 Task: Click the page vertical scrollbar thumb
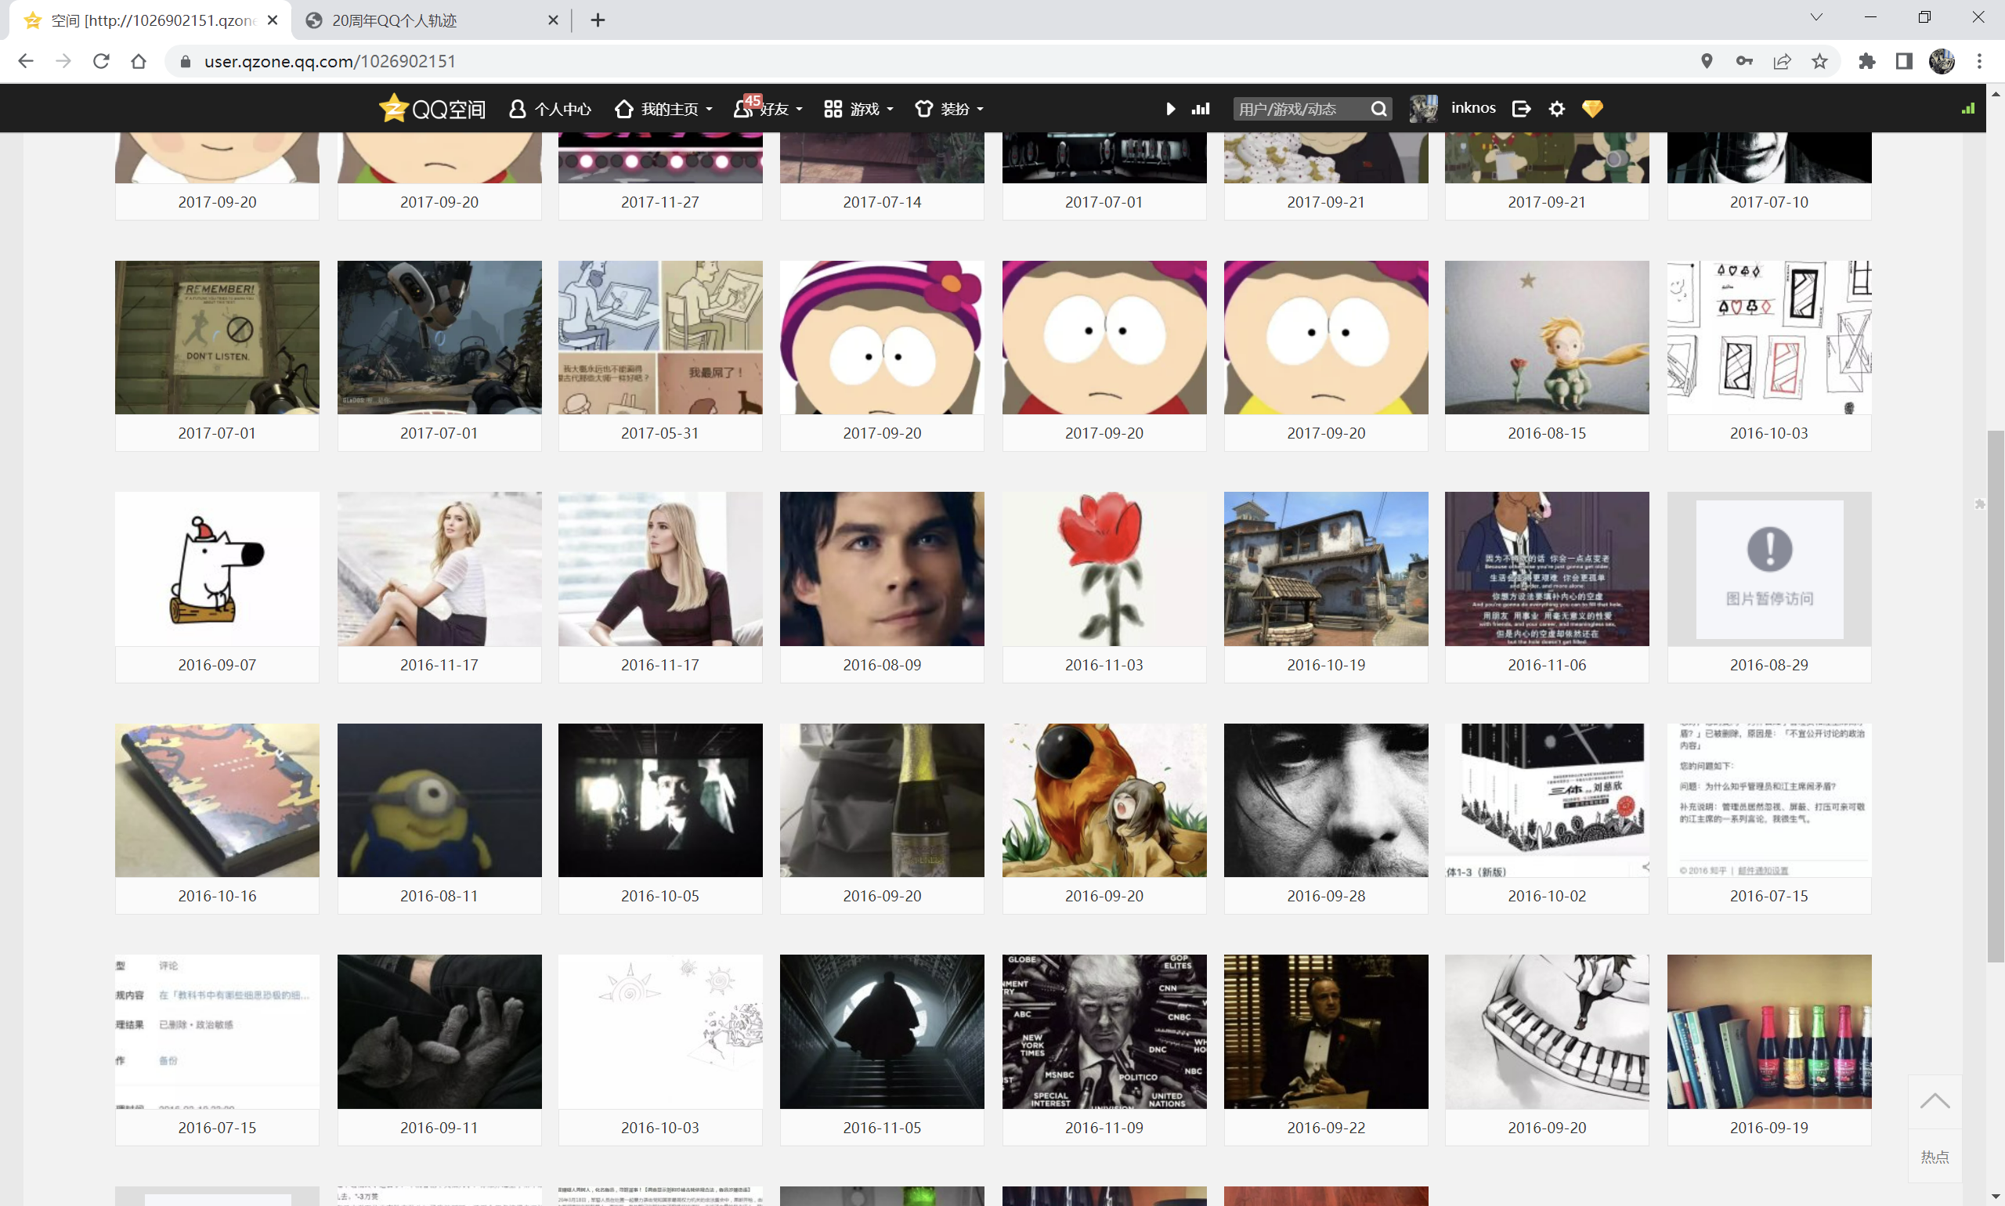(x=1996, y=695)
